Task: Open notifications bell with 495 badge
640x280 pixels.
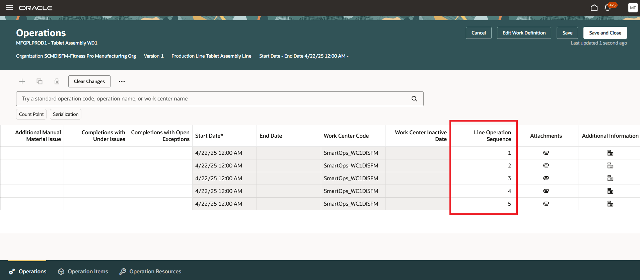Action: [x=608, y=8]
